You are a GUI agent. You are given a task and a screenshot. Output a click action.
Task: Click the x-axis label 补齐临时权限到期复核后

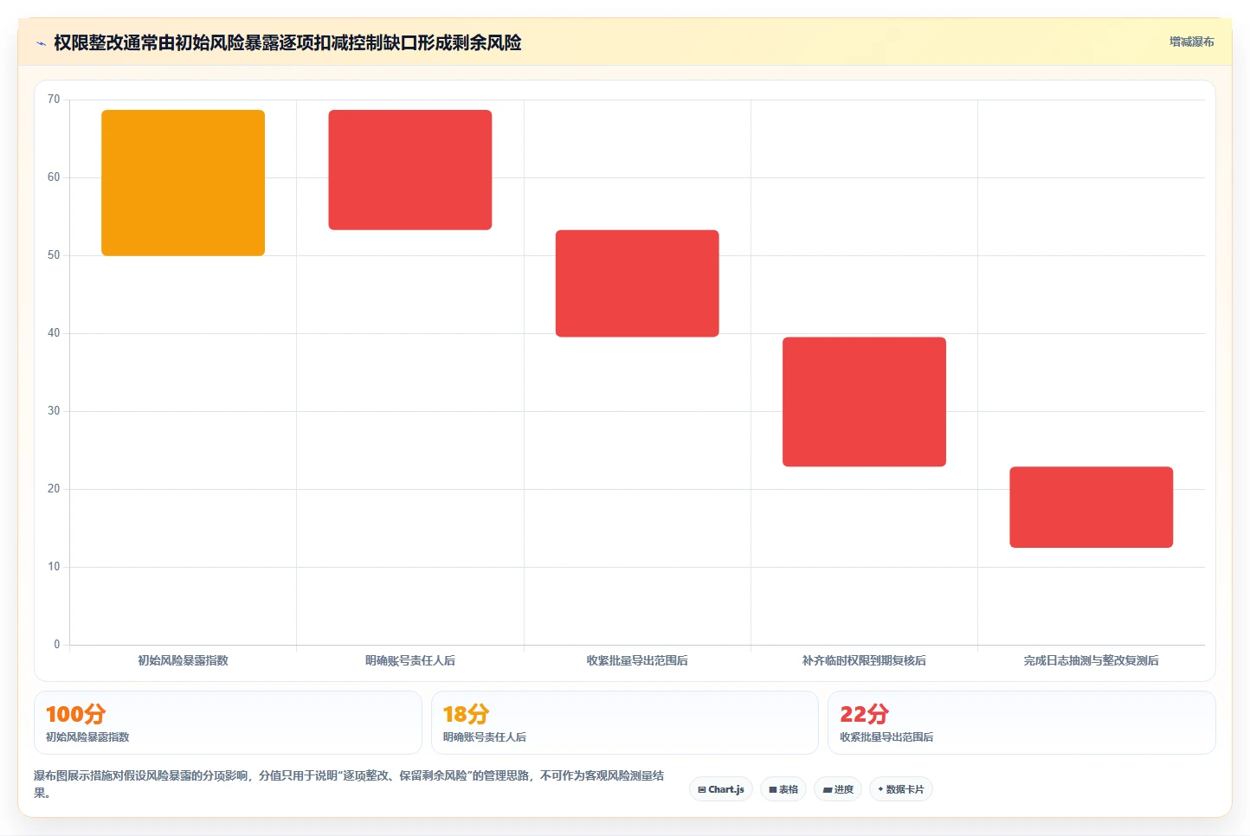(x=864, y=660)
